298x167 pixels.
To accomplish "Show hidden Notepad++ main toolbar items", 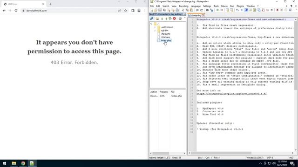I will [296, 9].
